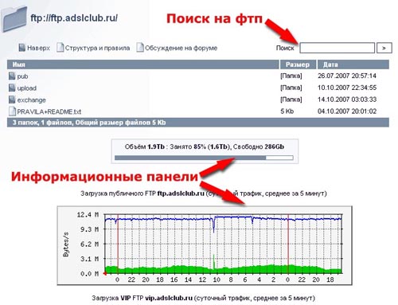The height and width of the screenshot is (305, 398).
Task: Click the disk usage progress bar
Action: click(204, 158)
